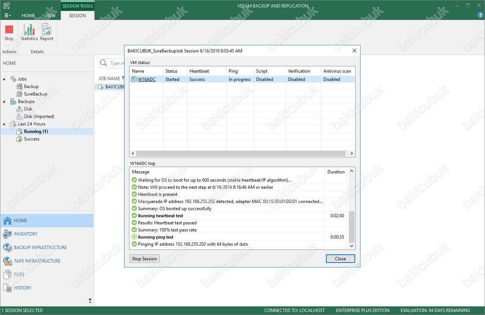The width and height of the screenshot is (485, 315).
Task: Click the Antivirus scan column header
Action: [x=338, y=71]
